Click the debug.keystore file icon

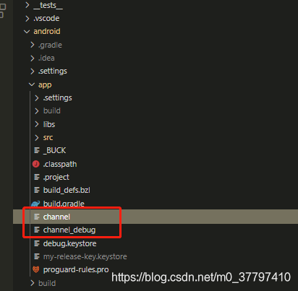click(37, 243)
